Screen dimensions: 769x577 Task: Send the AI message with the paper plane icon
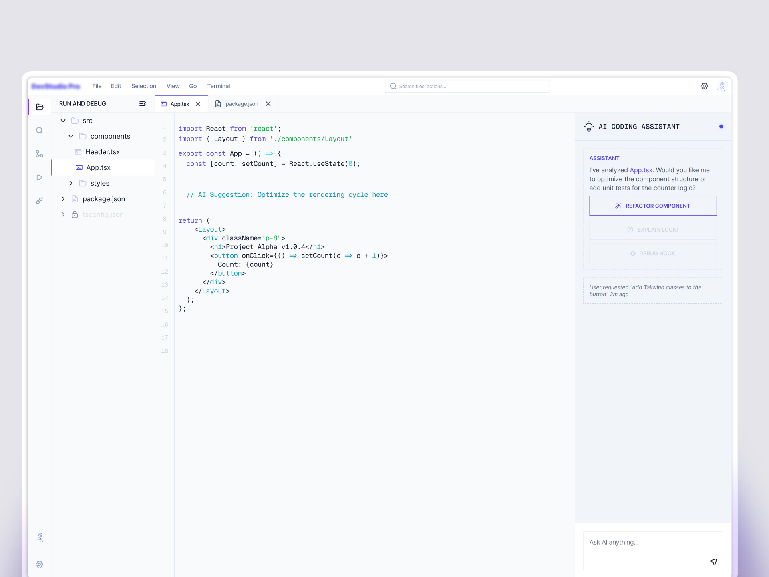[x=713, y=562]
